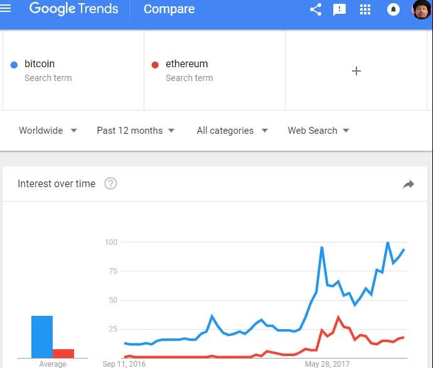Viewport: 433px width, 368px height.
Task: Expand the All categories dropdown
Action: tap(232, 131)
